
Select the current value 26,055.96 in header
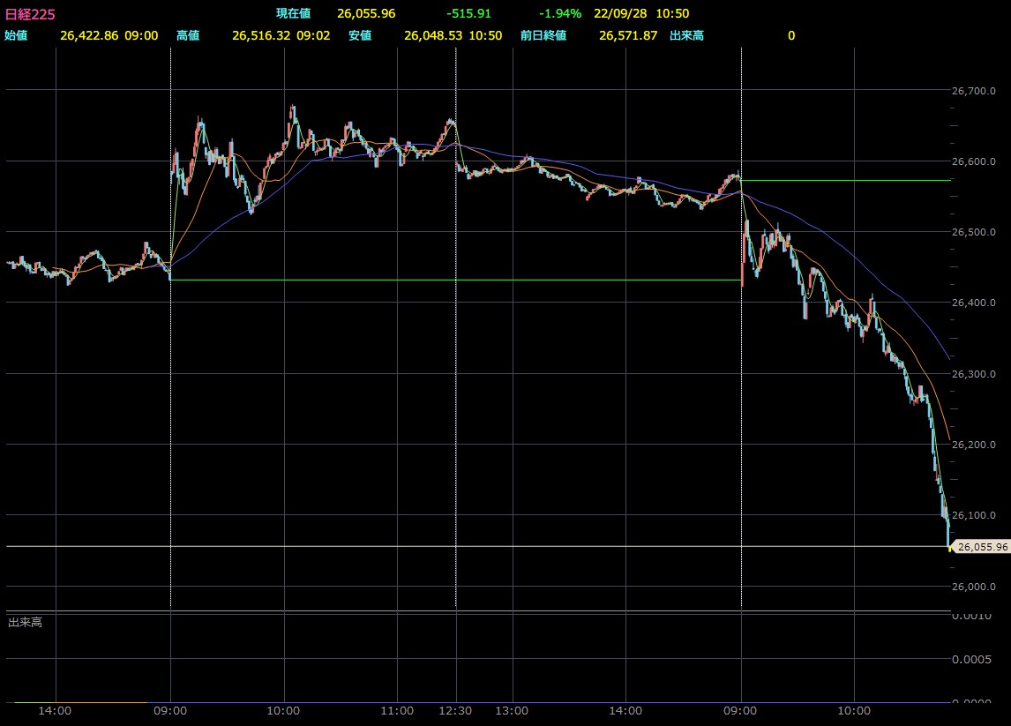(x=366, y=13)
